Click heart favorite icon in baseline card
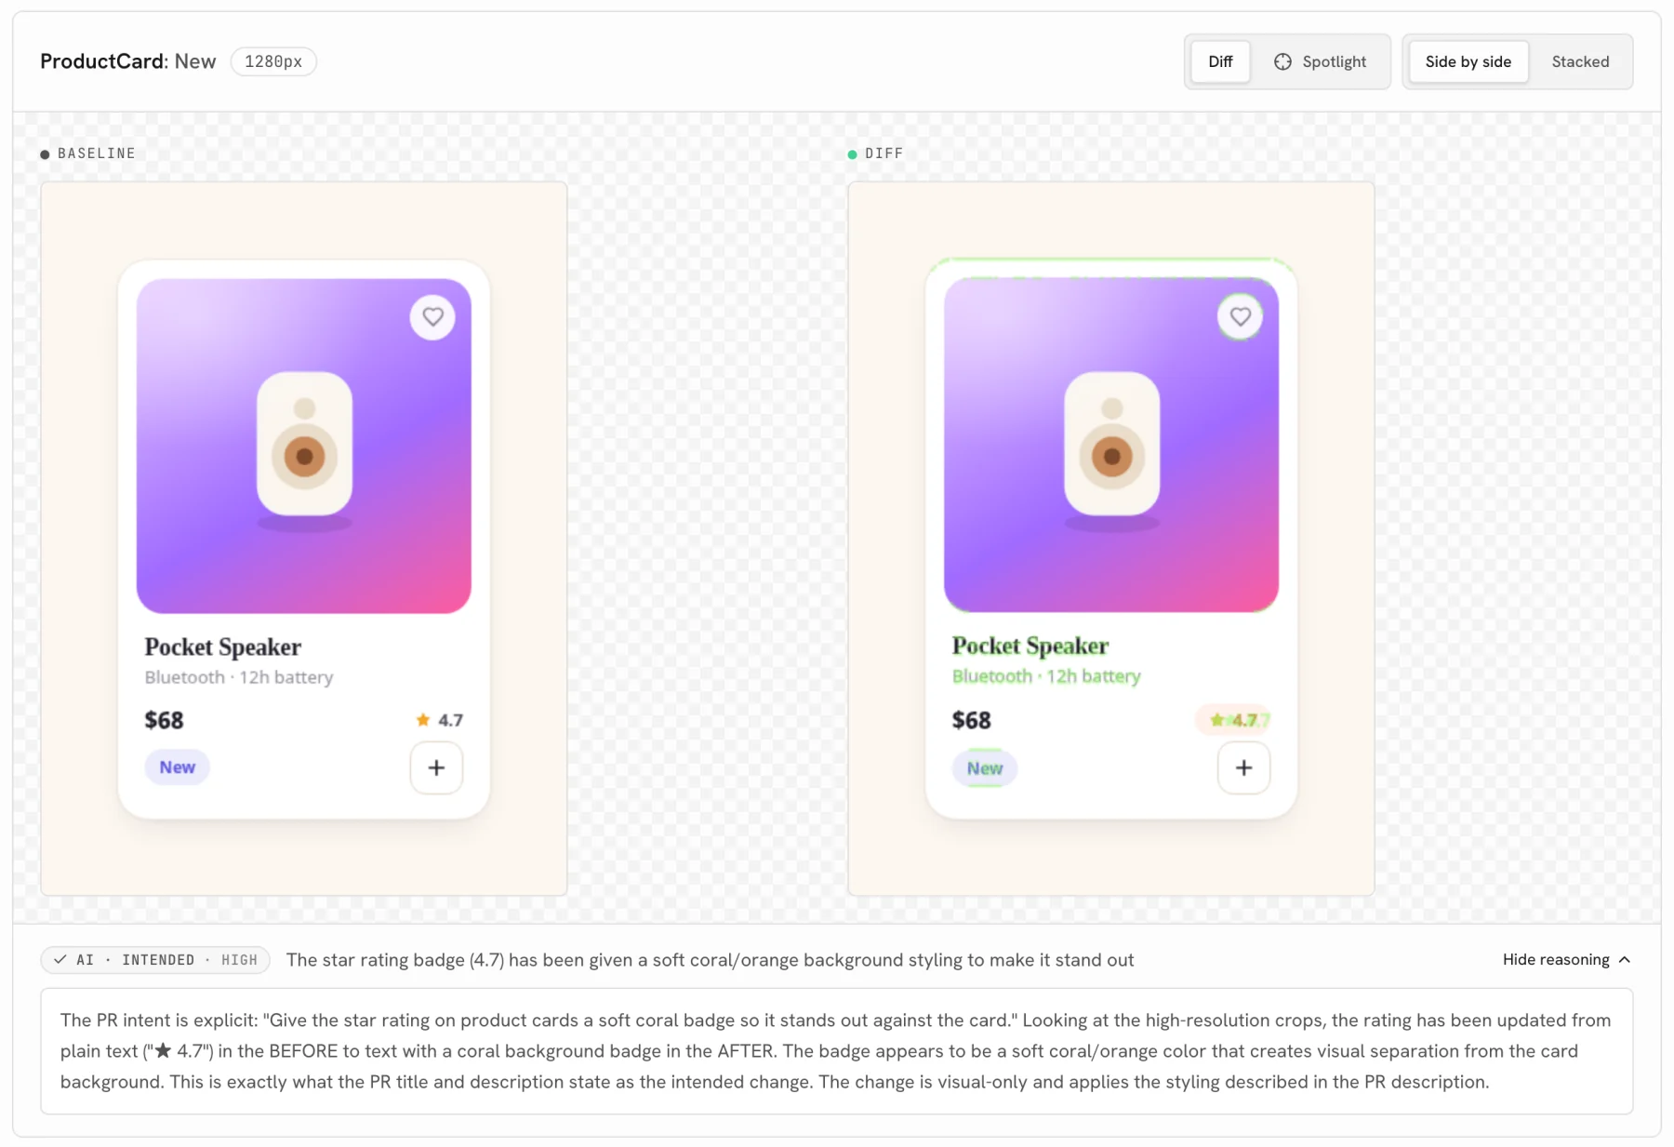The height and width of the screenshot is (1147, 1674). coord(432,316)
